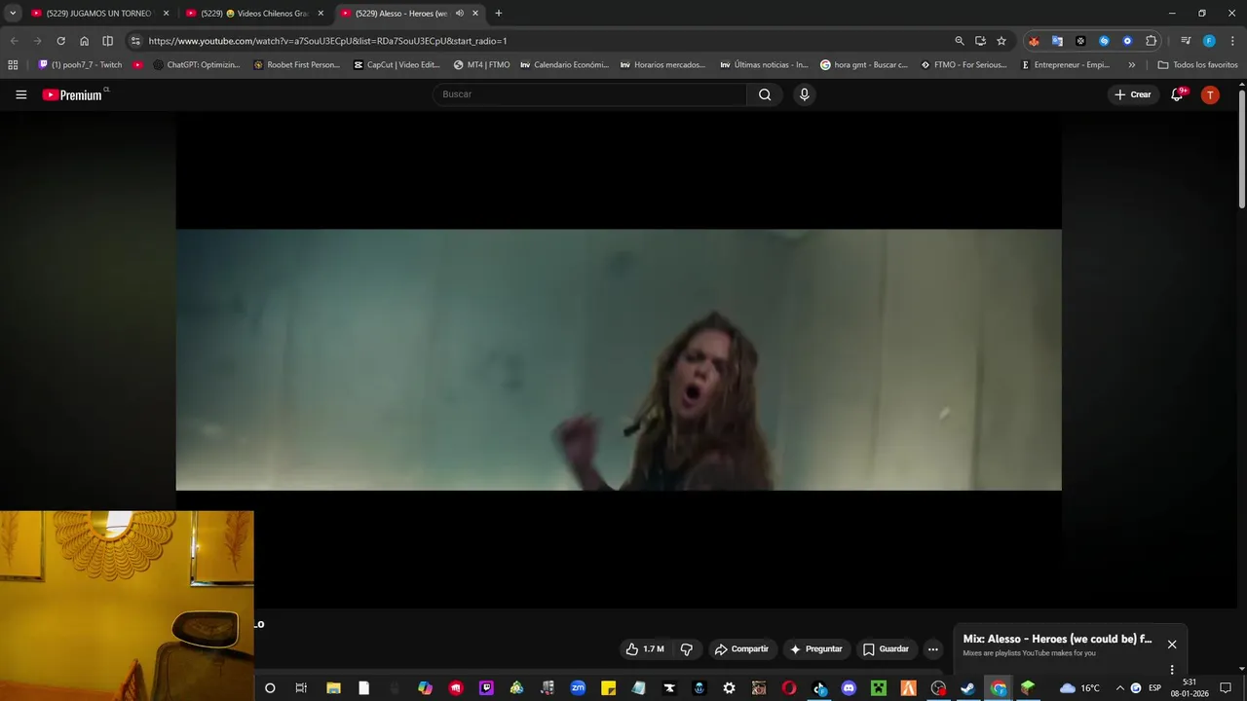Open File Explorer from taskbar
This screenshot has height=701, width=1247.
pyautogui.click(x=333, y=688)
